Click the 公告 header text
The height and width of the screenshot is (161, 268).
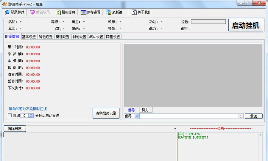220,129
